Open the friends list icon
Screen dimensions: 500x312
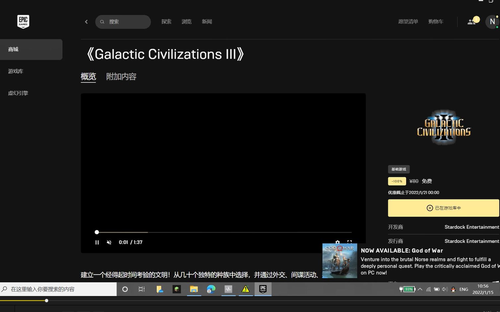click(x=471, y=22)
